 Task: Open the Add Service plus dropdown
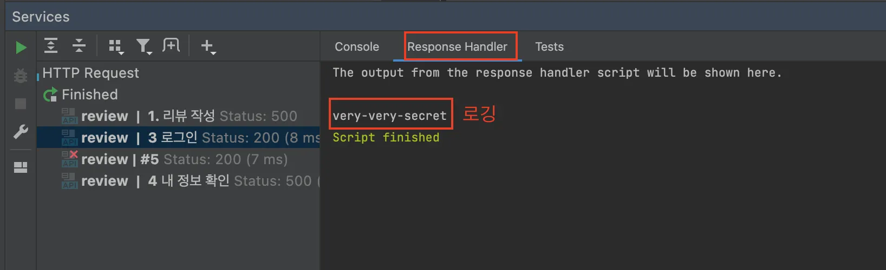pos(208,46)
